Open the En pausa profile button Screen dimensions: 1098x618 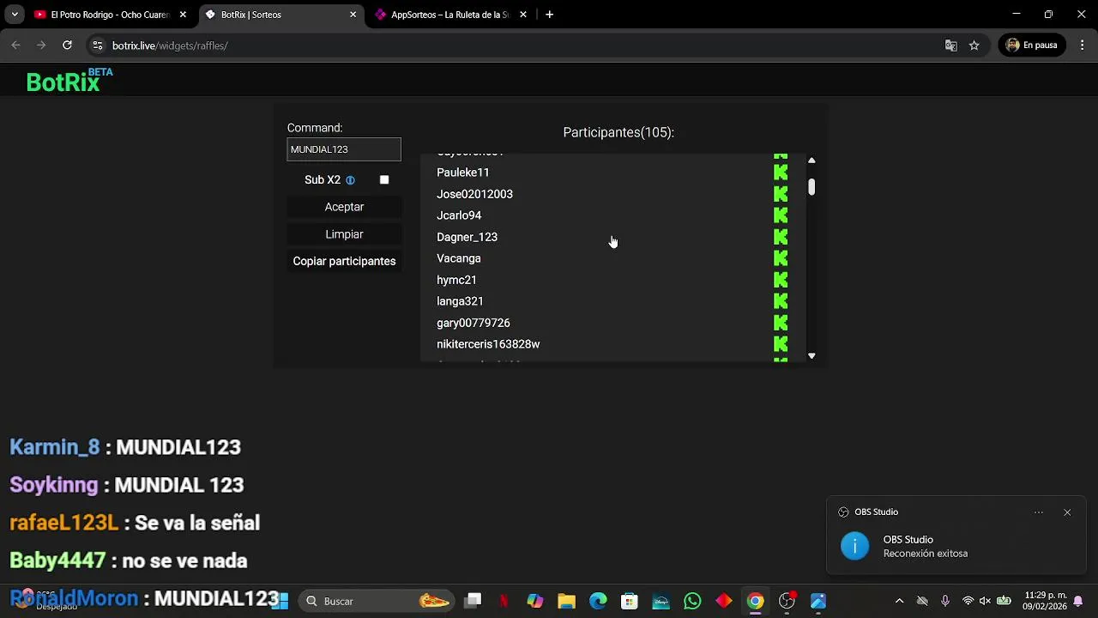click(x=1032, y=45)
